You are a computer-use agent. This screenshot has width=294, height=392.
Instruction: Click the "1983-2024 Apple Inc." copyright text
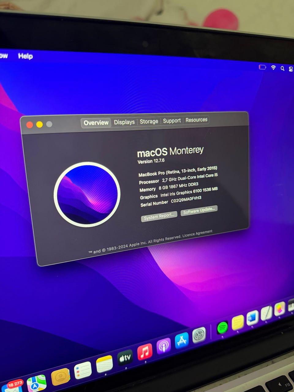click(126, 246)
